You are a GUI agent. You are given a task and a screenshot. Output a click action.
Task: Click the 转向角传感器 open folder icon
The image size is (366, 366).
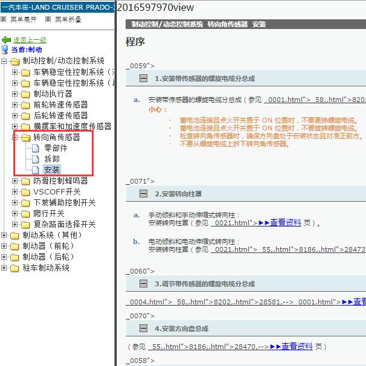26,138
